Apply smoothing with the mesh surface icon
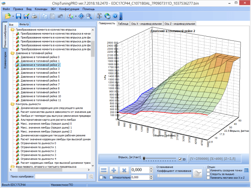 [198, 173]
